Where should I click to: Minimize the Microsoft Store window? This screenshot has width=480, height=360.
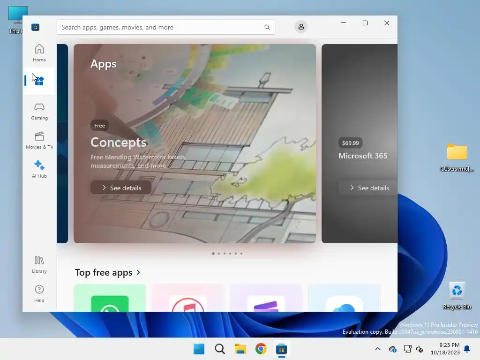(344, 23)
